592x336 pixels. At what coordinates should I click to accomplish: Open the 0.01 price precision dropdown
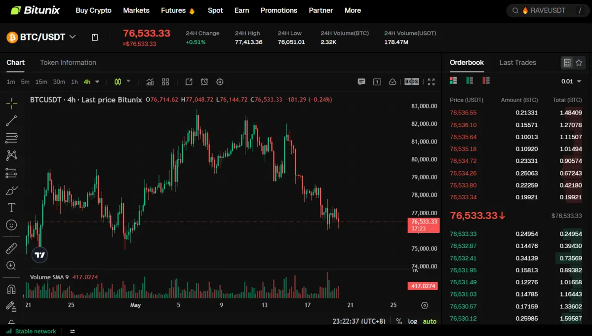[x=571, y=81]
